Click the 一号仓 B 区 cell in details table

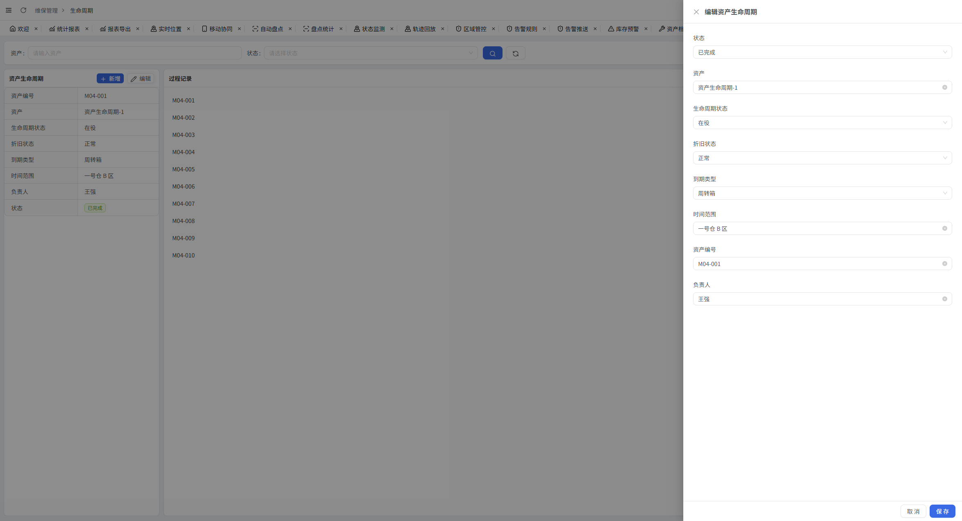click(x=118, y=175)
